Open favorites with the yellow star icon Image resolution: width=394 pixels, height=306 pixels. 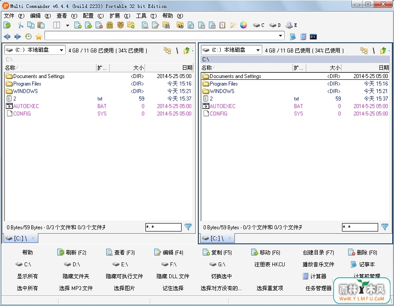pyautogui.click(x=39, y=37)
